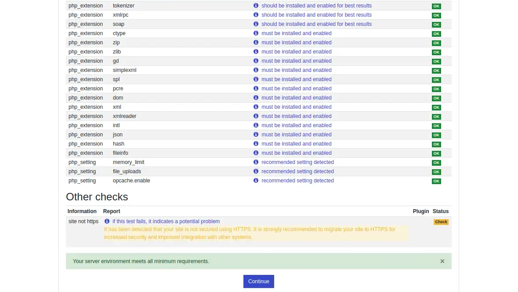Open the json 'must be installed' link
This screenshot has width=518, height=292.
click(296, 135)
